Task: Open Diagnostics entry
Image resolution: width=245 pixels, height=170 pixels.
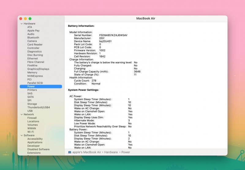Action: pyautogui.click(x=35, y=52)
